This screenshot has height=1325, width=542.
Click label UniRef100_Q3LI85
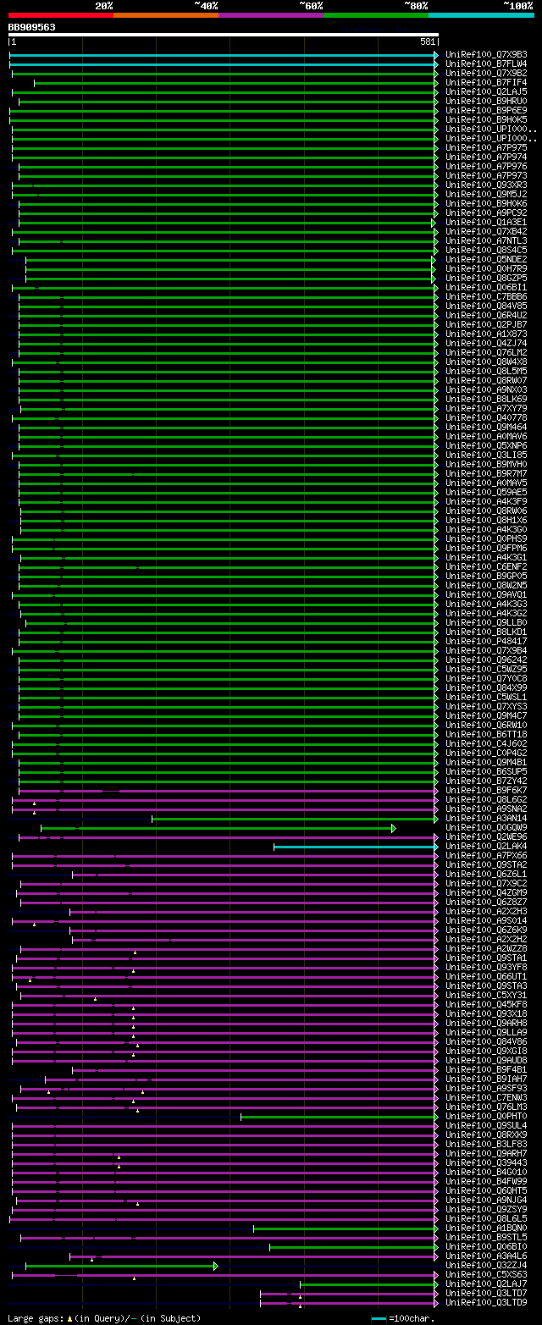(x=486, y=455)
